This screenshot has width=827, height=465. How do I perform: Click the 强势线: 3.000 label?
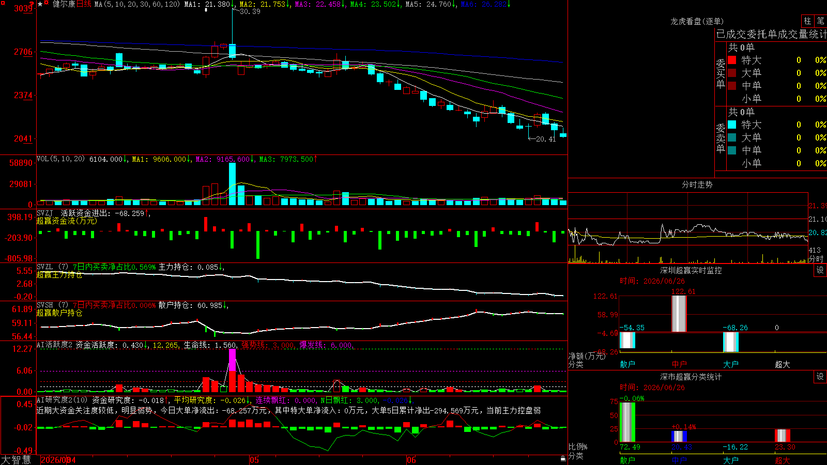click(x=268, y=345)
